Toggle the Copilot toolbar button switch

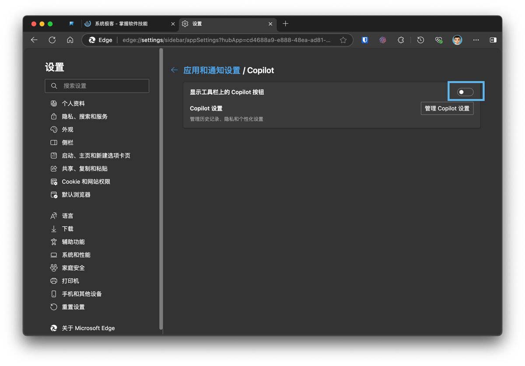[x=465, y=92]
